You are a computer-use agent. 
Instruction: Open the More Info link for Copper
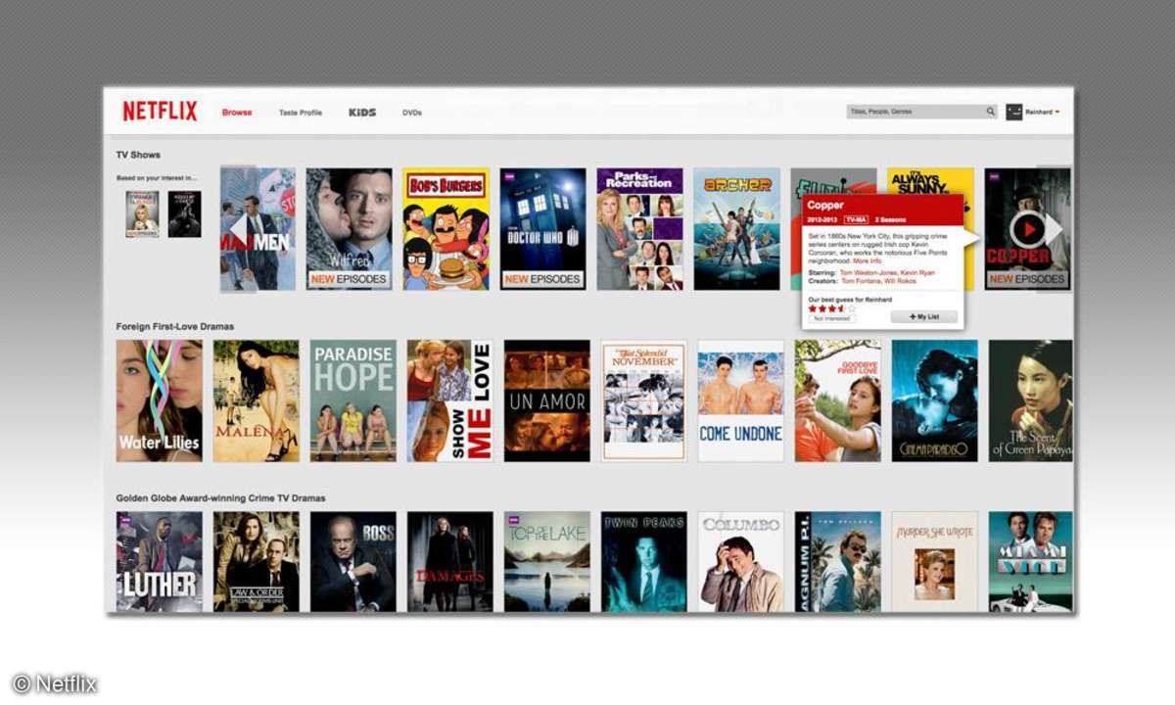coord(868,261)
